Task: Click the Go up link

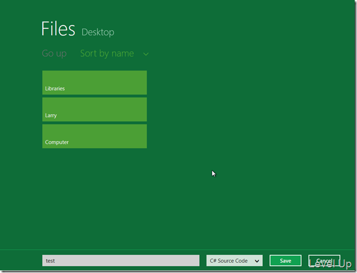Action: (54, 54)
